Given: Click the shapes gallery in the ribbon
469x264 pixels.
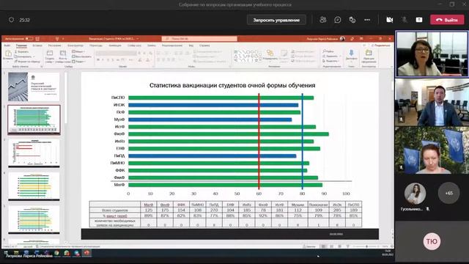Looking at the screenshot, I should click(x=247, y=56).
